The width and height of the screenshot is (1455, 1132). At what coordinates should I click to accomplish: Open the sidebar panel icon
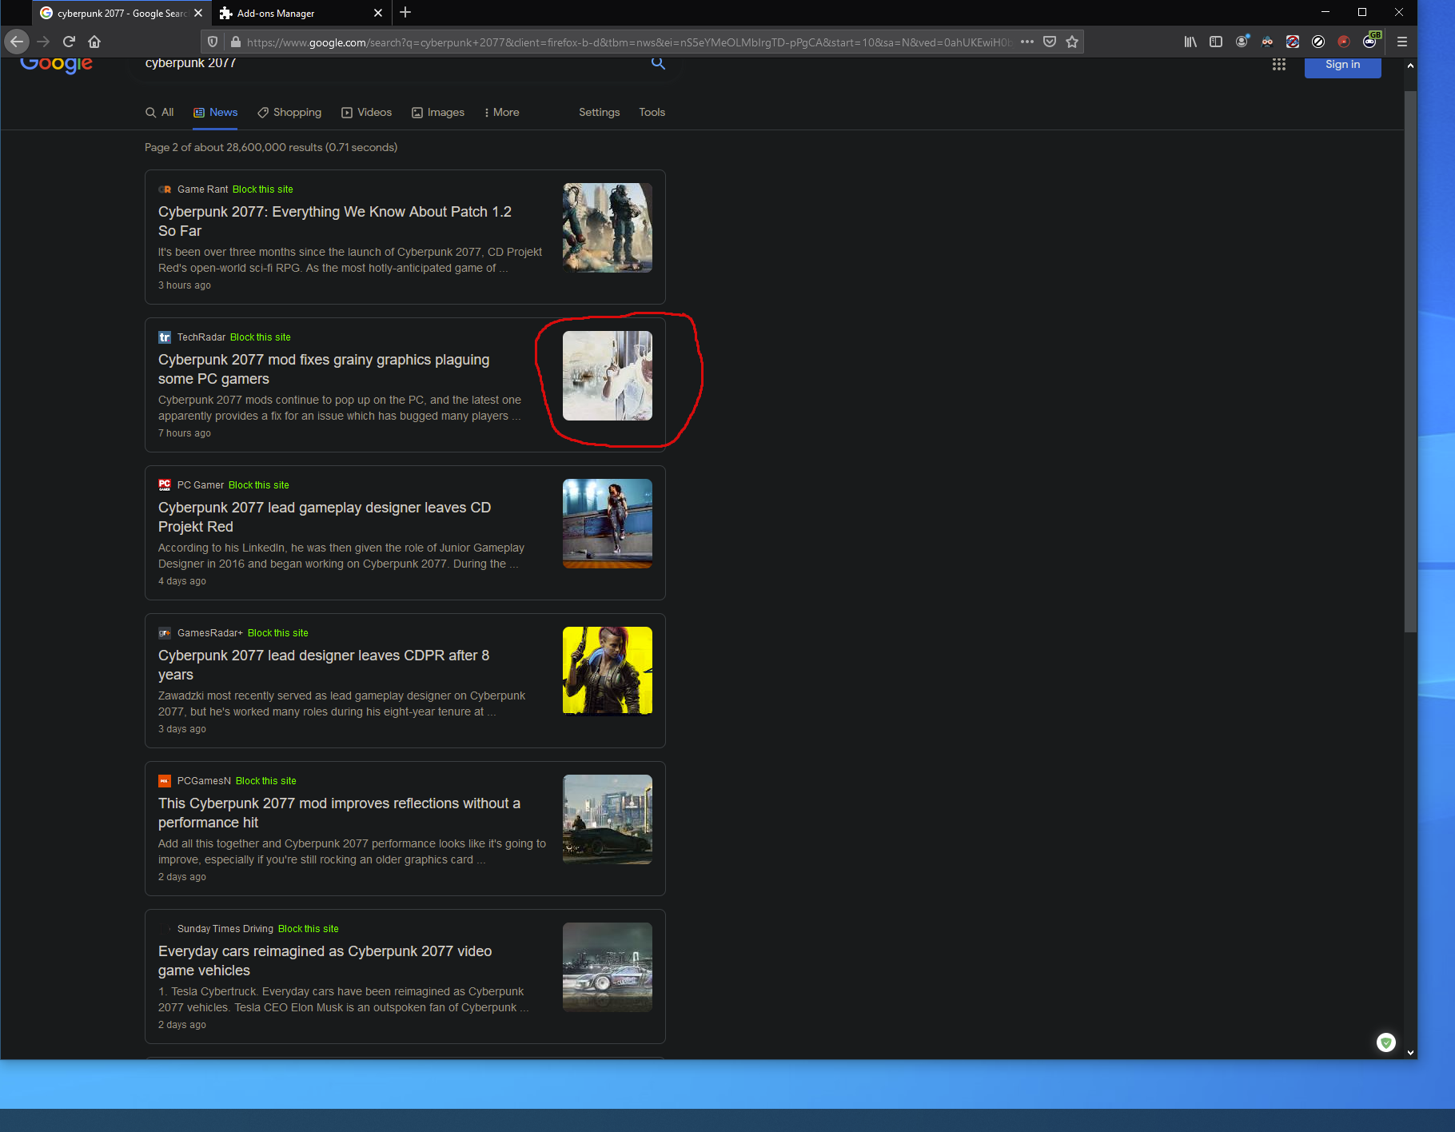[x=1216, y=42]
